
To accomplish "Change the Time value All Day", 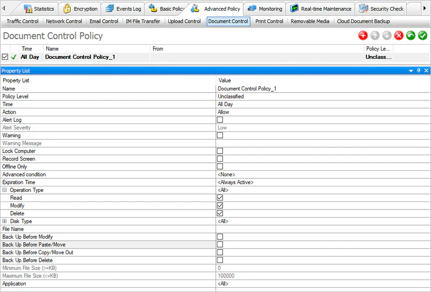I will [x=323, y=105].
